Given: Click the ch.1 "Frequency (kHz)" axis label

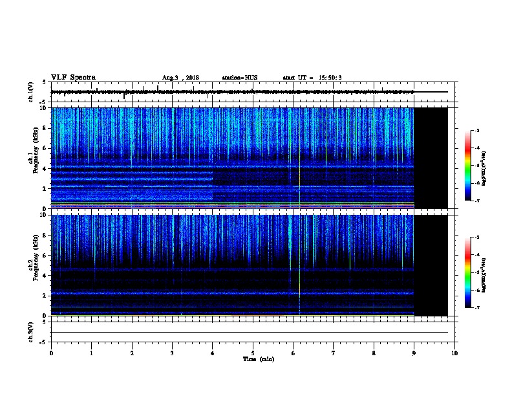Looking at the screenshot, I should tap(36, 150).
